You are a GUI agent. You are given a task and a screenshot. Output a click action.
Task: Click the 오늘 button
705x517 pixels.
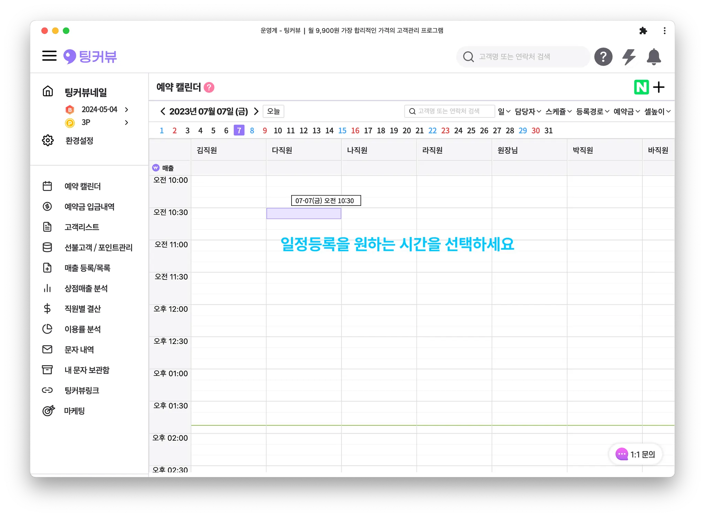[273, 112]
